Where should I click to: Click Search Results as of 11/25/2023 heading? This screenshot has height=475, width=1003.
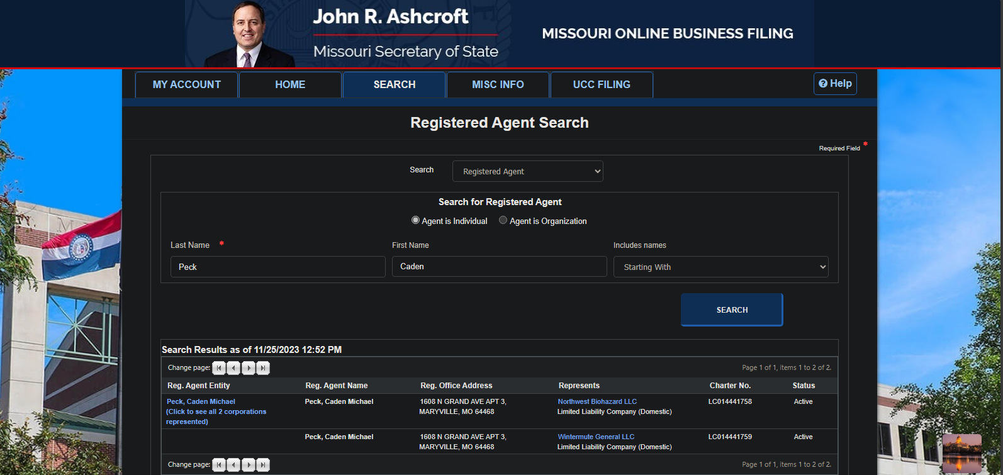pyautogui.click(x=252, y=350)
